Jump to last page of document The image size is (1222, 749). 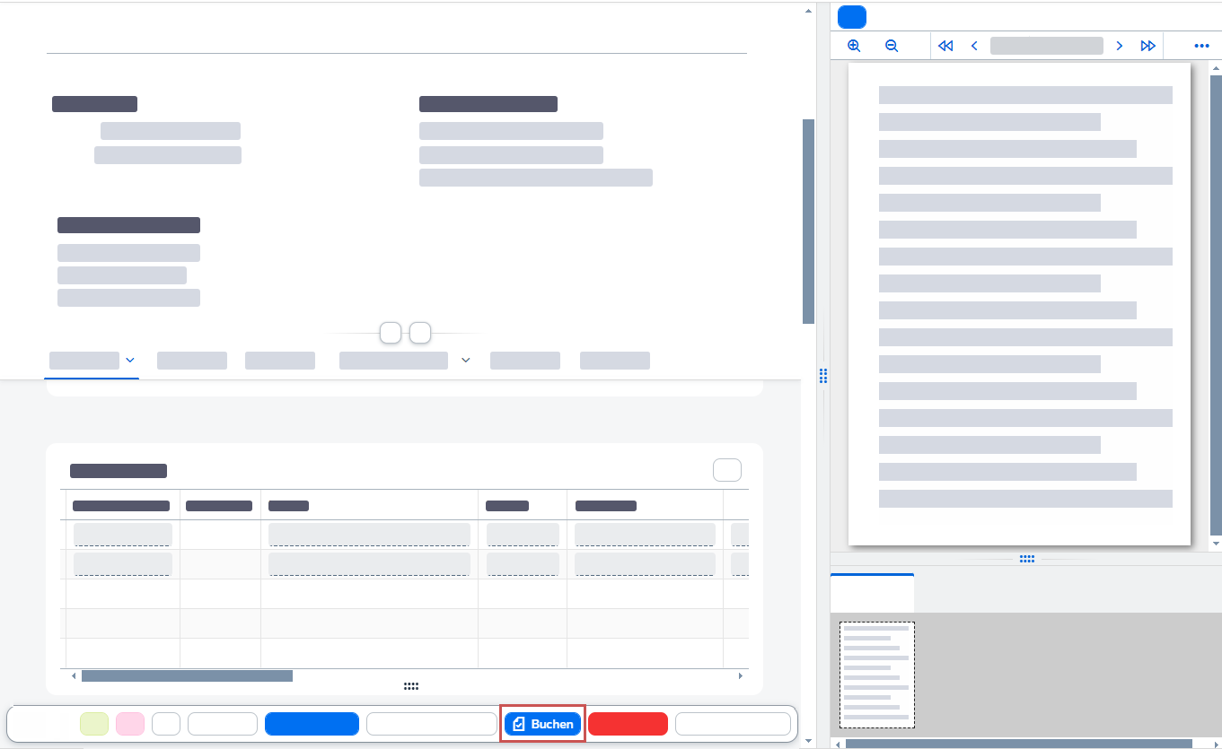click(1147, 46)
